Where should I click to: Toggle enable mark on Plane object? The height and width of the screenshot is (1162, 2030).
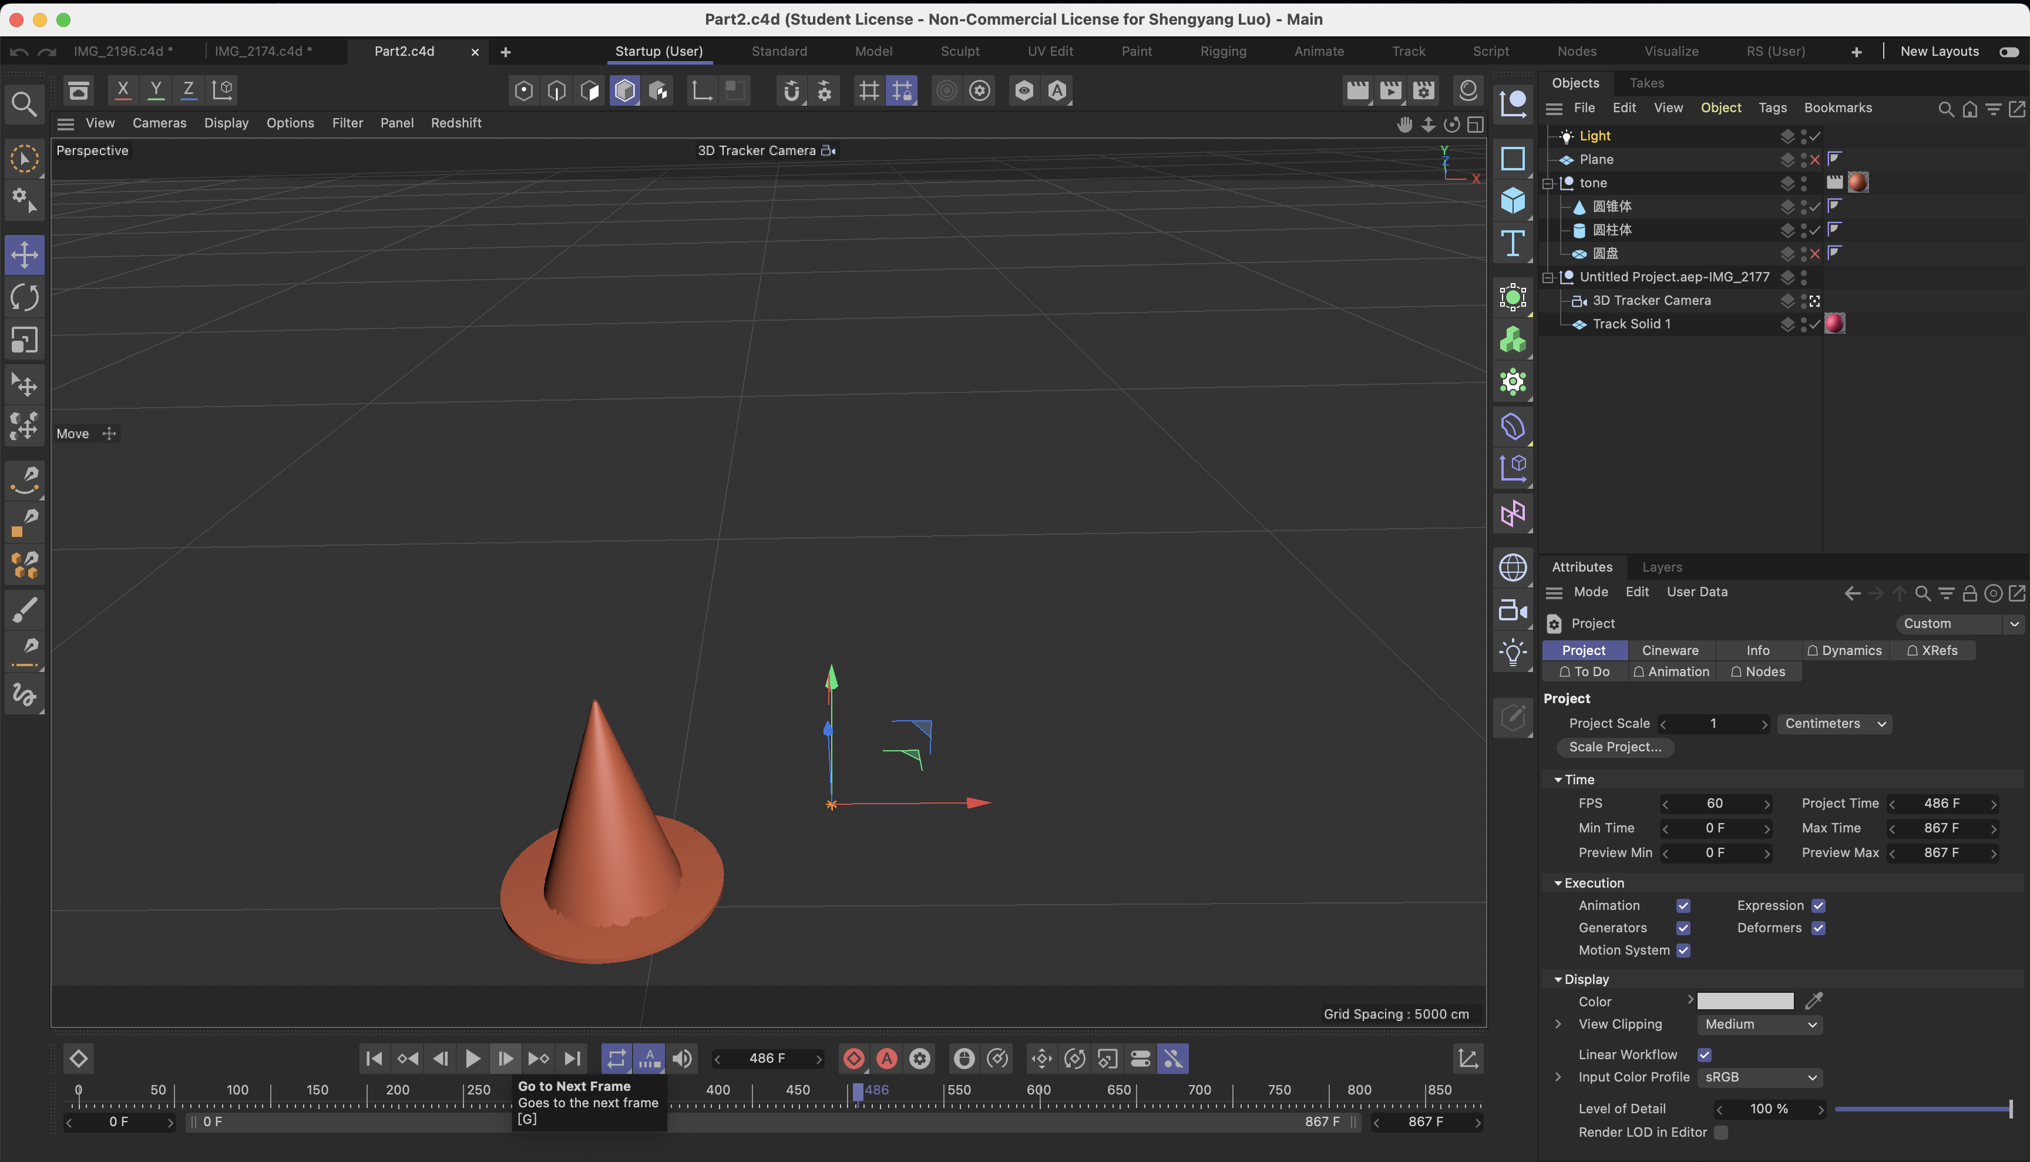[x=1814, y=160]
